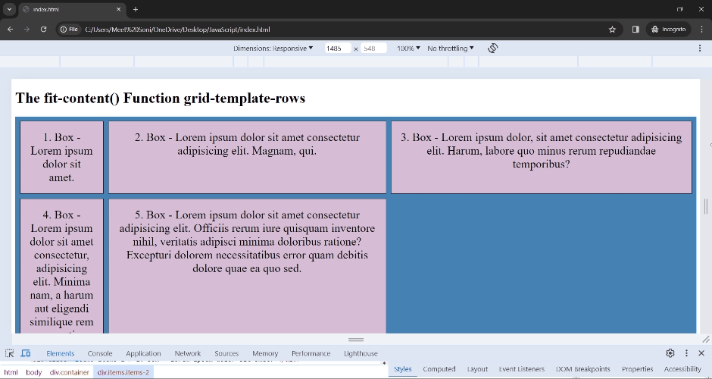This screenshot has height=379, width=712.
Task: Click the div.container breadcrumb
Action: (70, 372)
